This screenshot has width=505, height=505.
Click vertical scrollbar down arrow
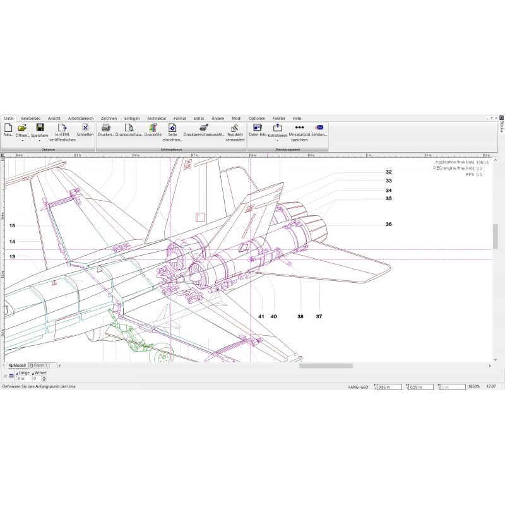click(496, 360)
